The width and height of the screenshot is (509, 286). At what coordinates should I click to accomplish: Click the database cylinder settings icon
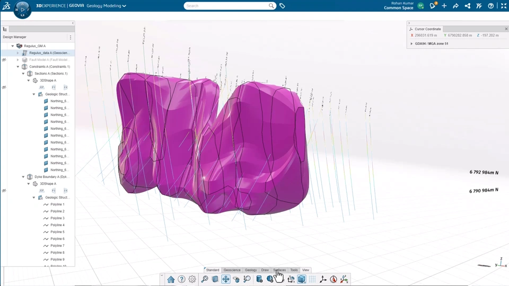coord(259,279)
